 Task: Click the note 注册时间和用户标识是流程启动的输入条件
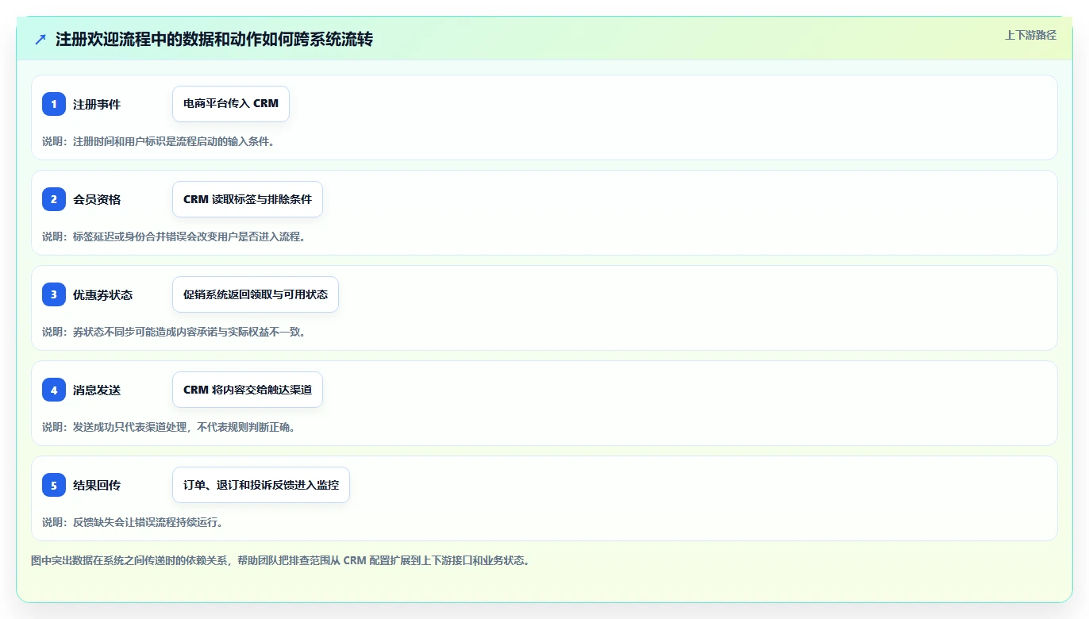click(x=158, y=141)
